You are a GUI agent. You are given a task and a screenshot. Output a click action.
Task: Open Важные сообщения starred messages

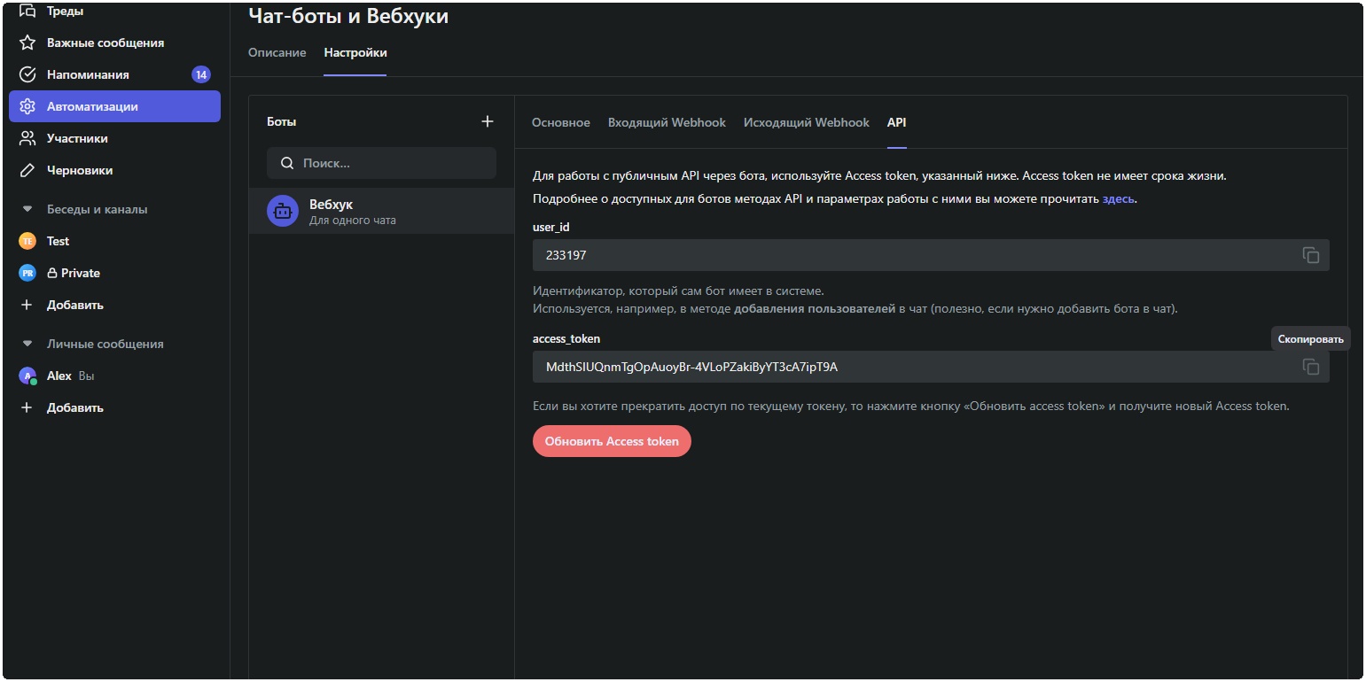105,43
